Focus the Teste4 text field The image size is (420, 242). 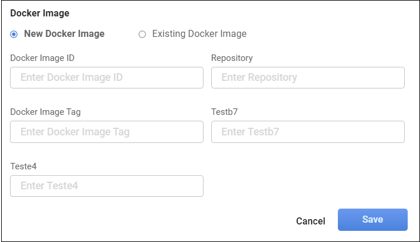(107, 186)
